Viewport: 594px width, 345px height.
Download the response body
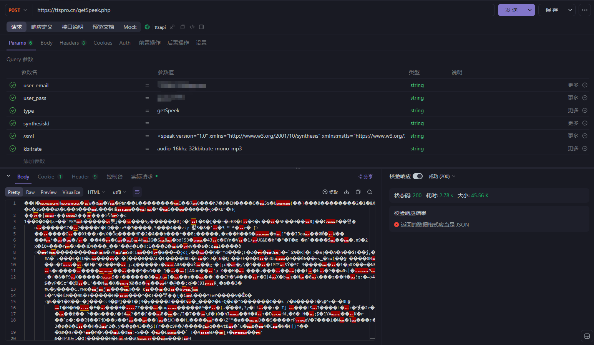point(347,192)
